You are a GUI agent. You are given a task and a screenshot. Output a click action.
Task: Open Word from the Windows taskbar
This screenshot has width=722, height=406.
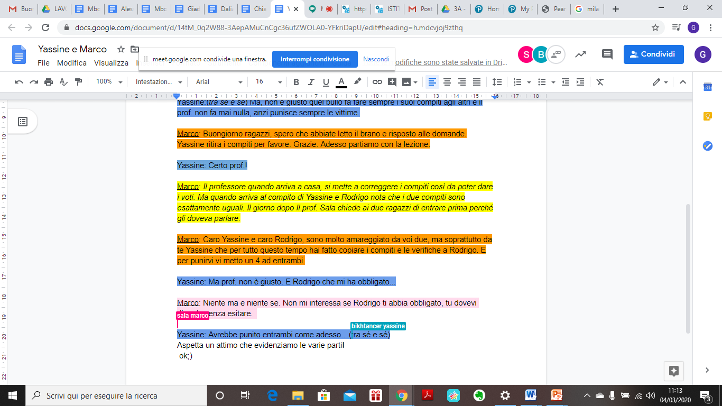(531, 395)
